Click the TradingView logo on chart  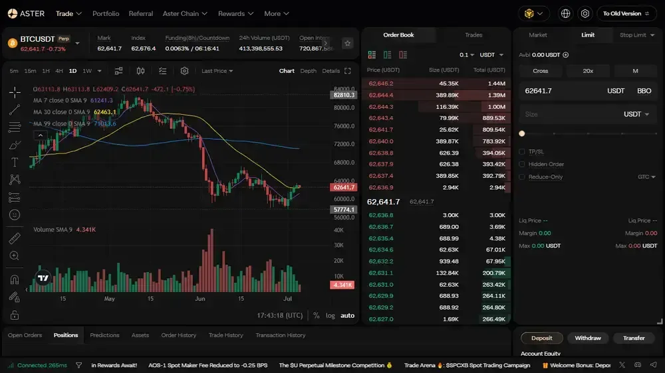[x=43, y=278]
